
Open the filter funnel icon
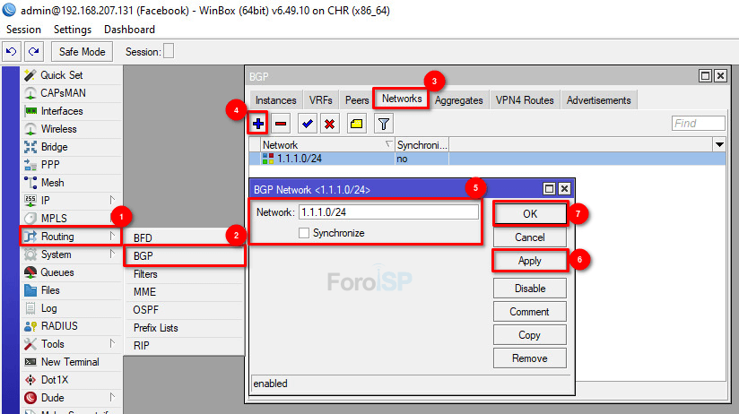[x=384, y=124]
